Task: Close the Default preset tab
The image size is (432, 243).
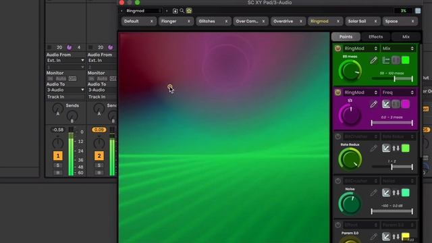Action: tap(151, 21)
